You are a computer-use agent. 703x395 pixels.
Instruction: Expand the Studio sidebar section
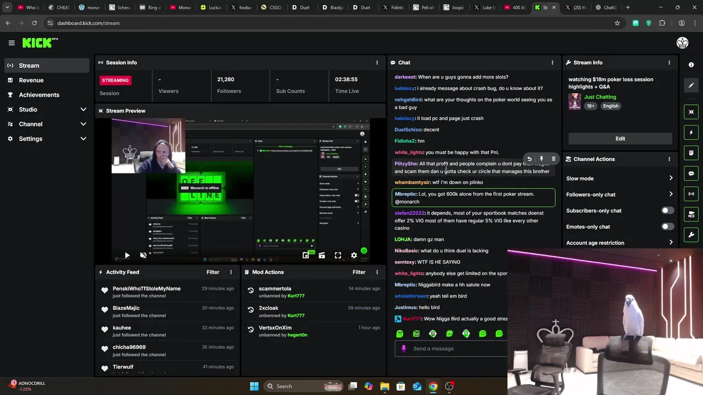83,109
